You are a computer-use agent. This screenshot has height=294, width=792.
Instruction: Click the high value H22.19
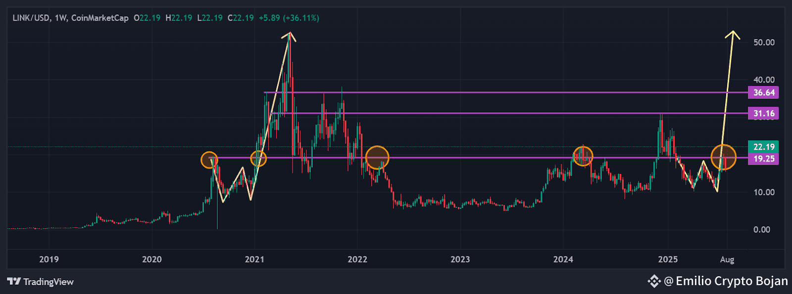tap(179, 18)
